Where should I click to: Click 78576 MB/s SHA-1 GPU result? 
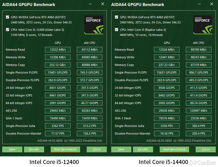[167, 118]
